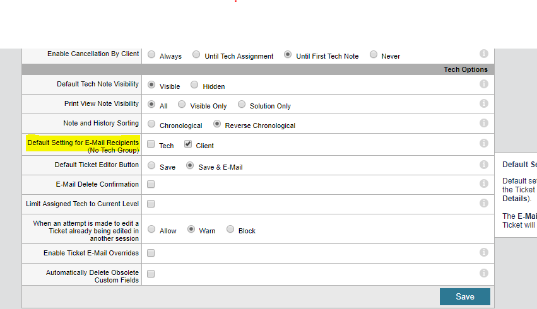Choose Solution Only for print view
The width and height of the screenshot is (537, 309).
click(x=242, y=104)
